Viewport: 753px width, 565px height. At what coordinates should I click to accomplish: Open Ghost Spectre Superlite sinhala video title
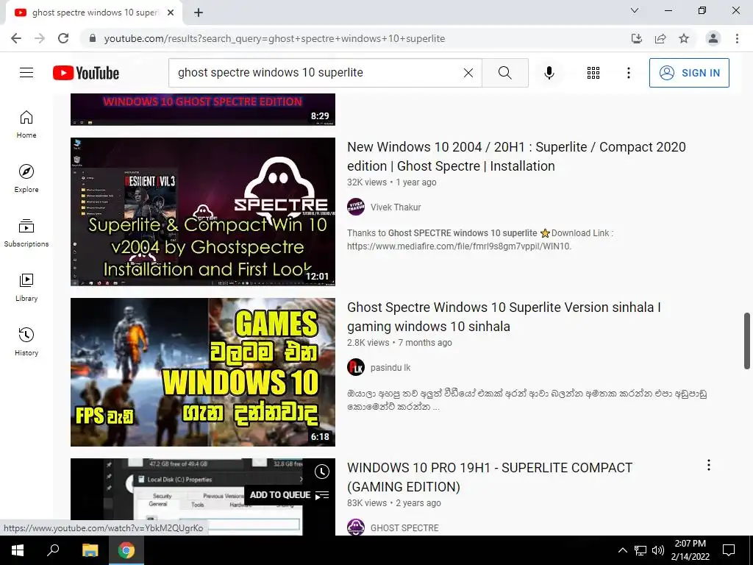[504, 316]
